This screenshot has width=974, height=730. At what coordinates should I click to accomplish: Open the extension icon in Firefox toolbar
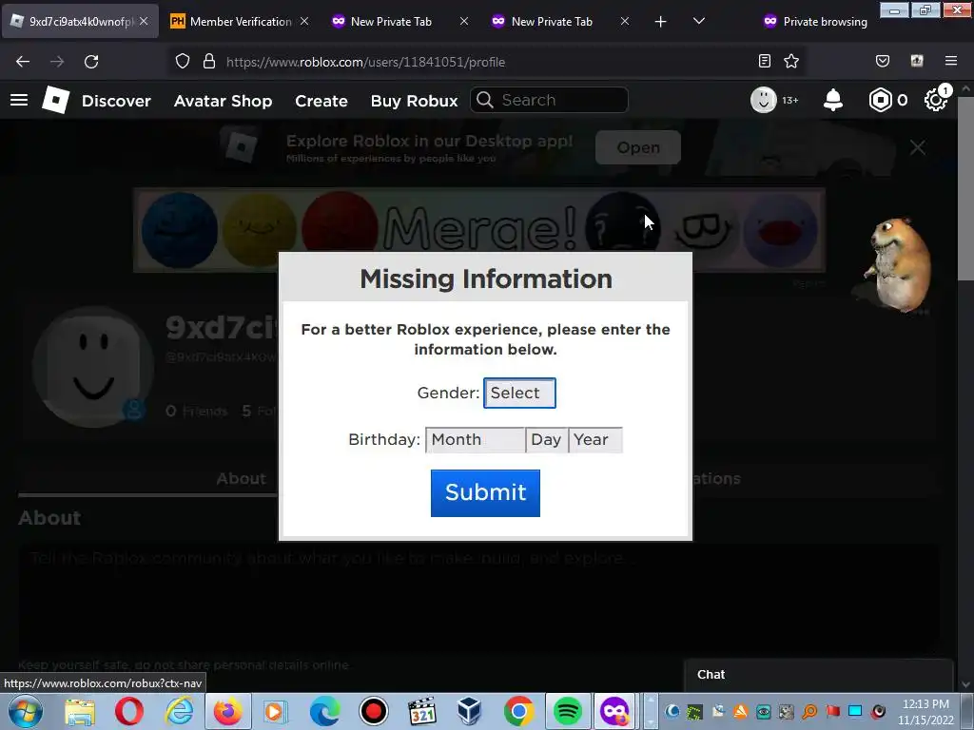[917, 61]
